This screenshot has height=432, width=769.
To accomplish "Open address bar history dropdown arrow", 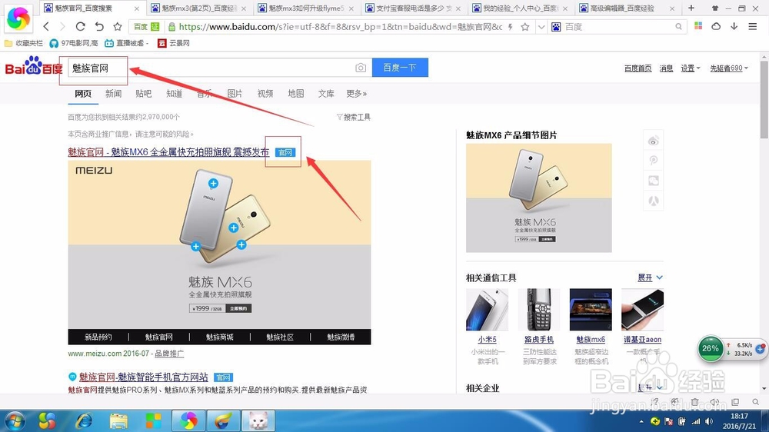I will 541,27.
